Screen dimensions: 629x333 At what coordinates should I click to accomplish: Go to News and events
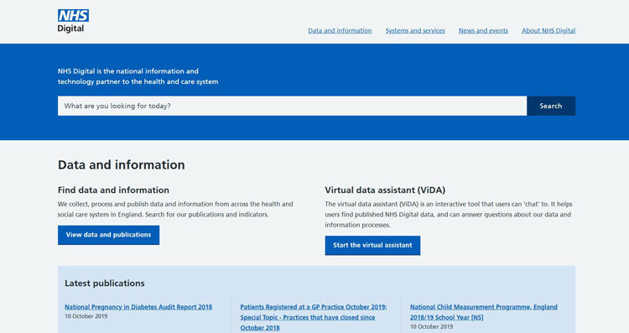tap(483, 30)
